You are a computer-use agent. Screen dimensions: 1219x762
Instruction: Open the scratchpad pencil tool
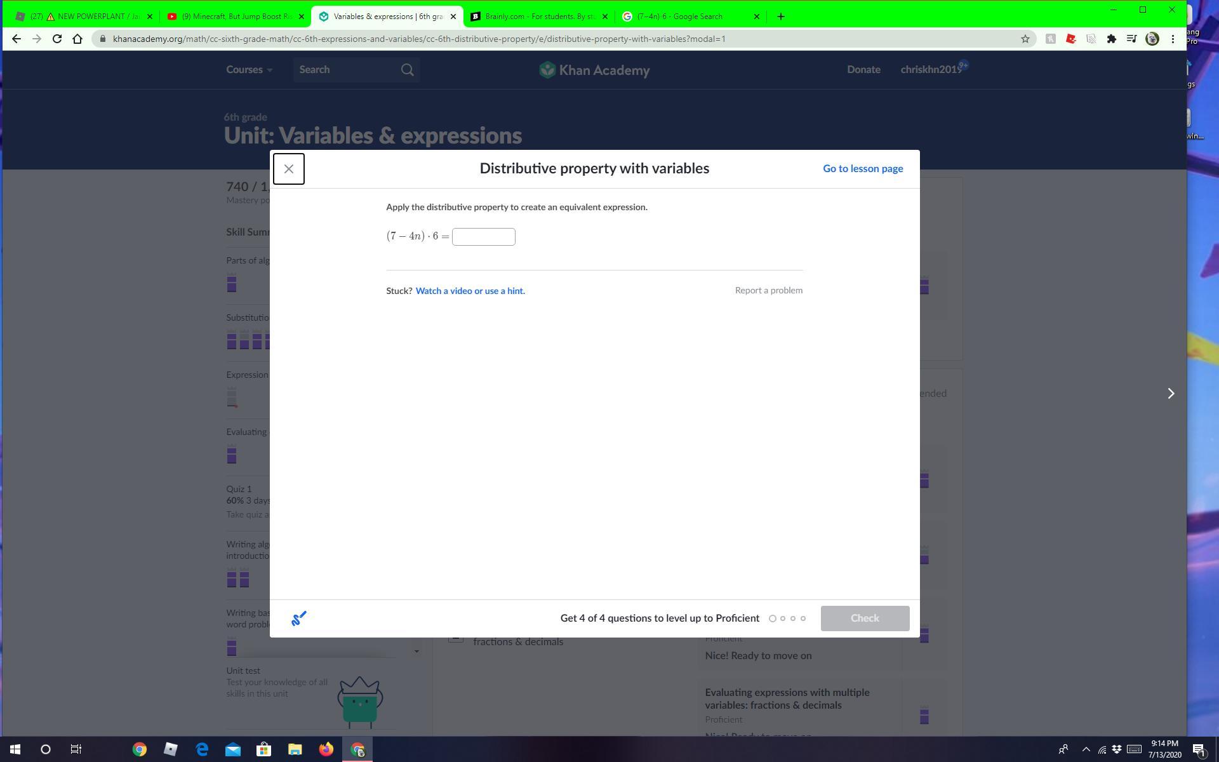coord(298,618)
